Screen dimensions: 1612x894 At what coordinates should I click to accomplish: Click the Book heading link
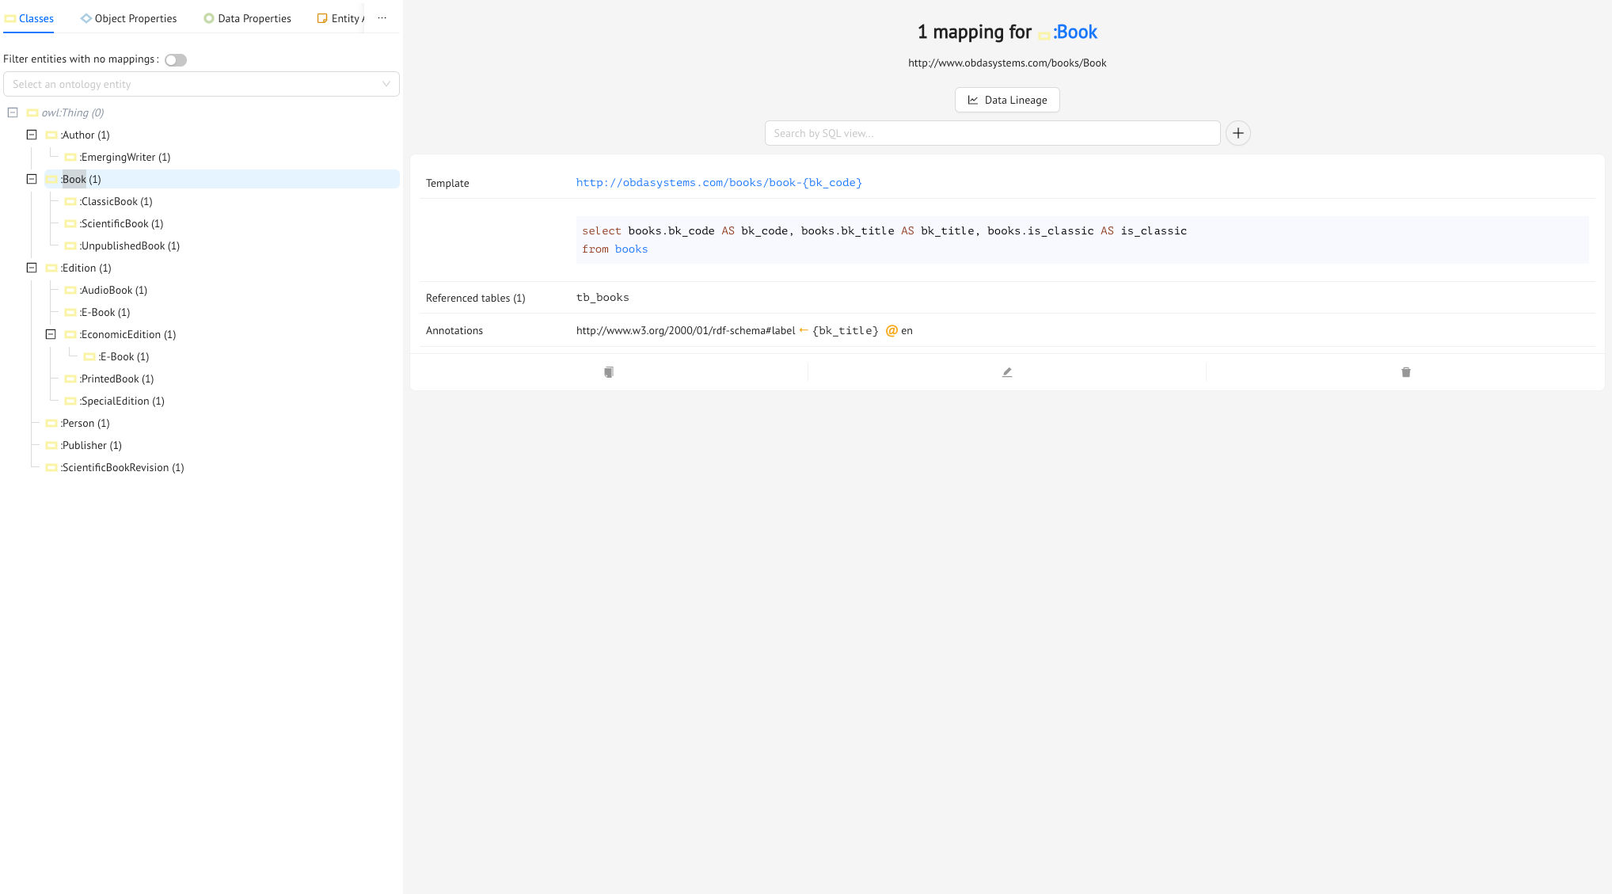pos(1074,32)
